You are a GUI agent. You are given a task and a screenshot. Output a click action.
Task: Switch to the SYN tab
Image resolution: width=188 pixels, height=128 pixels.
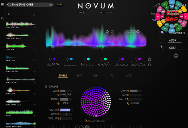coord(96,75)
